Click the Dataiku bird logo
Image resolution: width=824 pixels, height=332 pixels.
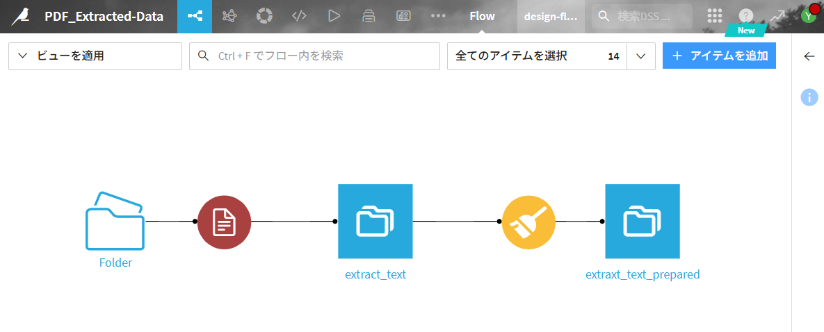(x=21, y=16)
